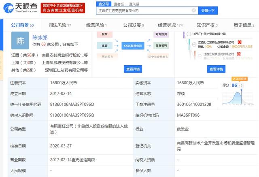The width and height of the screenshot is (259, 177).
Task: Click the 历史法定代表人 box in the diagram
Action: click(158, 57)
